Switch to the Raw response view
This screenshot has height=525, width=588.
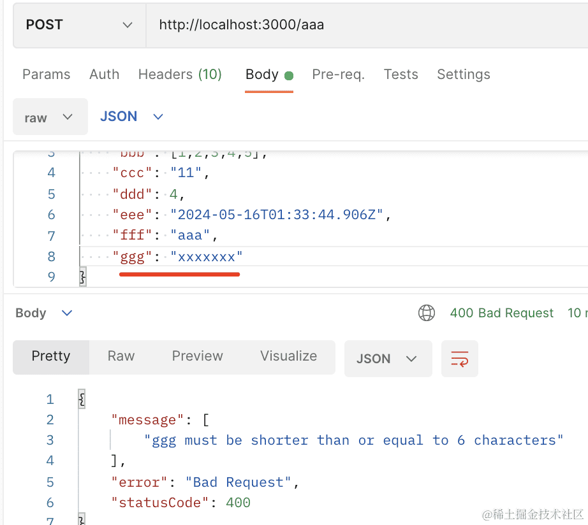click(x=121, y=356)
